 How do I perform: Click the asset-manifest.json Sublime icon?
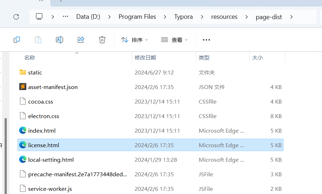tap(22, 87)
